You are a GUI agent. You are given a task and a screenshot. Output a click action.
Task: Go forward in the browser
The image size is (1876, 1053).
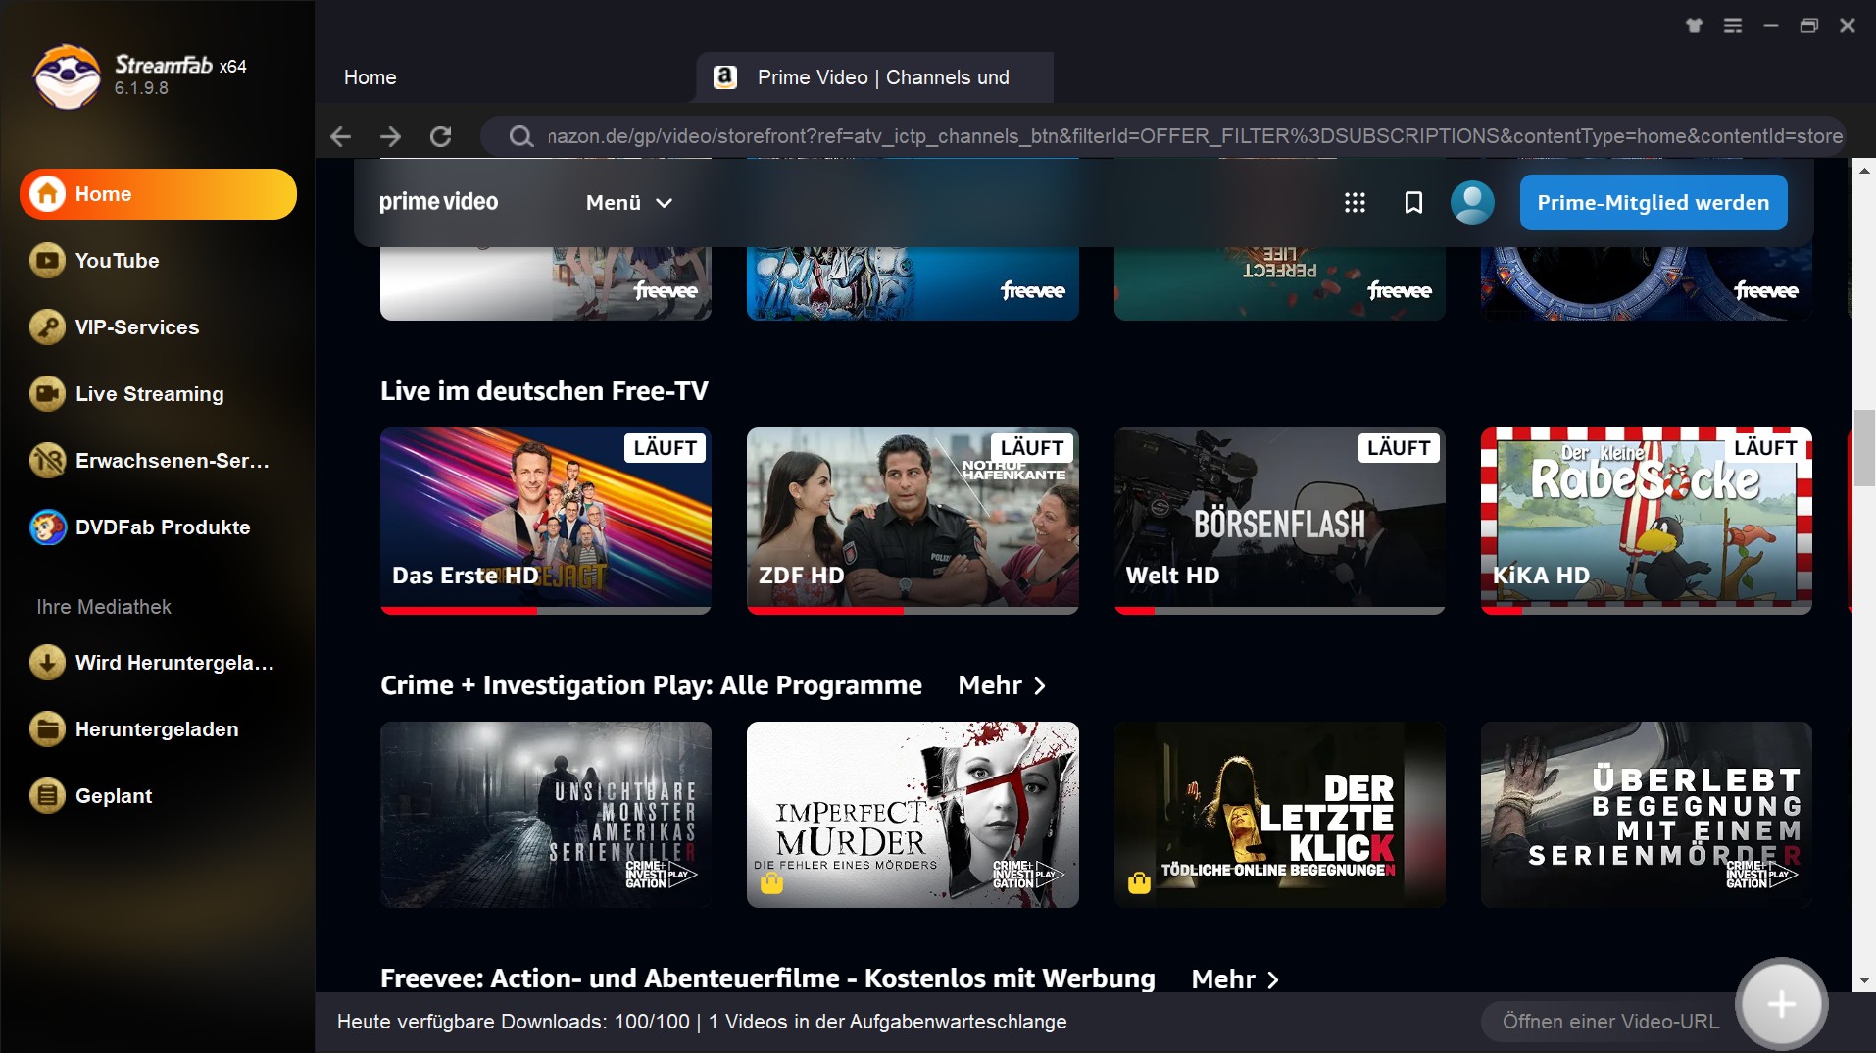[x=390, y=136]
